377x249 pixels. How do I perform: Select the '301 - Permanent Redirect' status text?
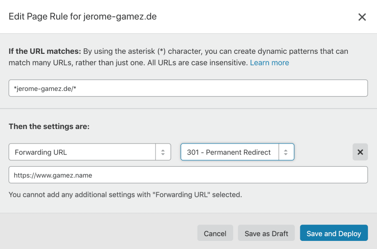229,152
